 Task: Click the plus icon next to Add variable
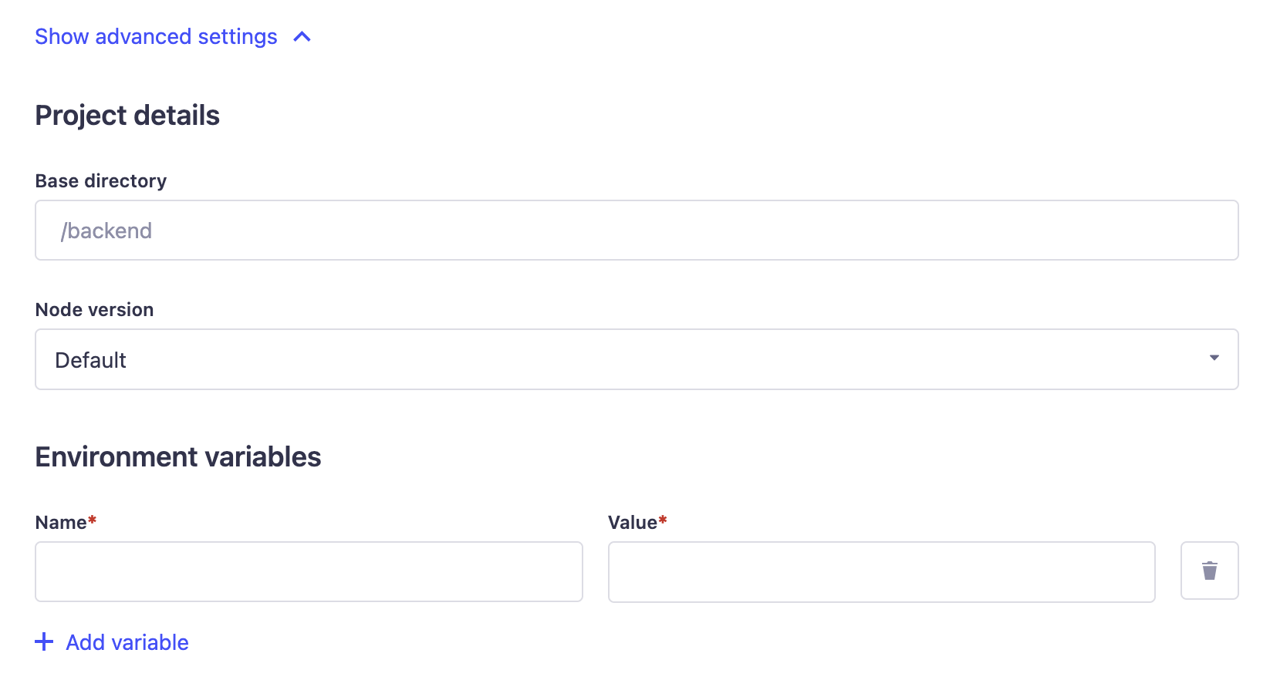tap(45, 641)
